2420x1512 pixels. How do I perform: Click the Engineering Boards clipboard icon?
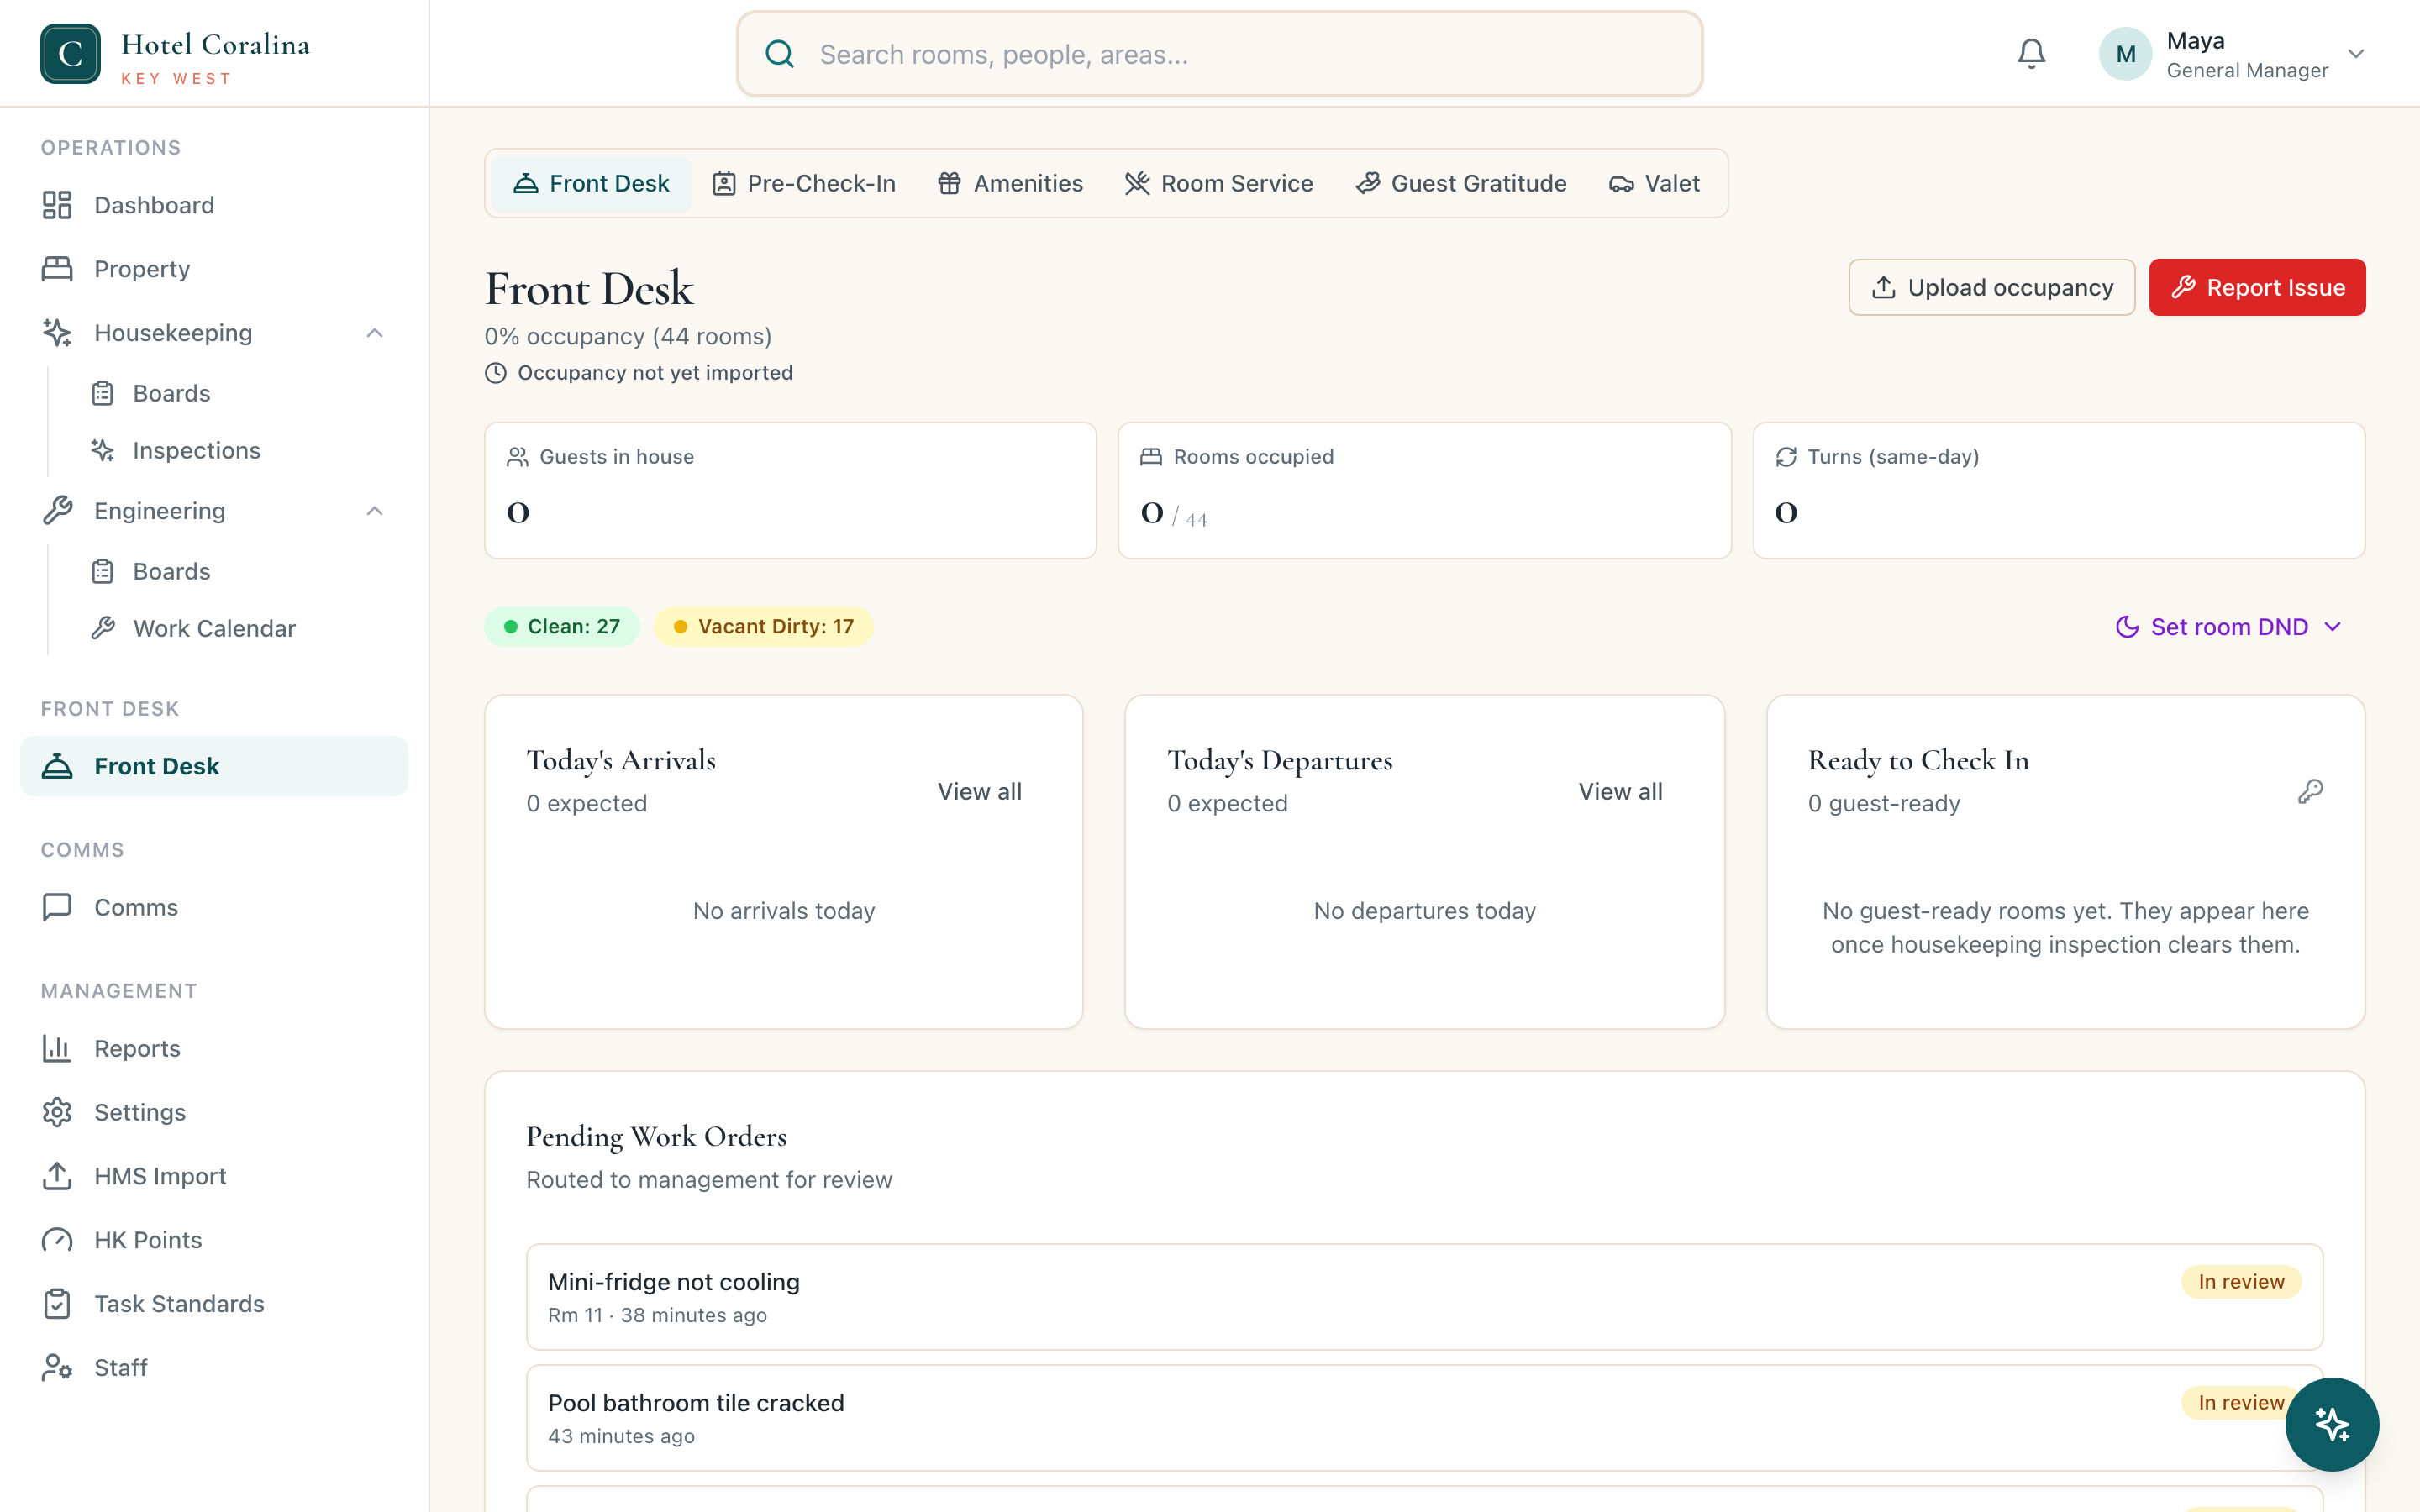click(103, 571)
